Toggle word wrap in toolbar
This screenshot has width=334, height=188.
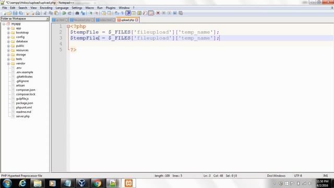(x=117, y=13)
